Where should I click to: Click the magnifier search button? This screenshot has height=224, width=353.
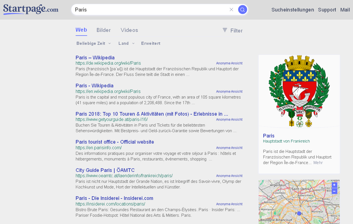tap(243, 10)
